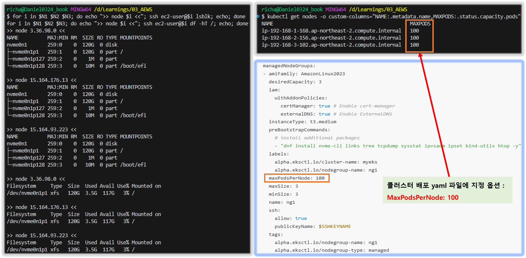Click '>> node 15.164.93.223 <<' header above lsblk output
Viewport: 526px width, 258px height.
42,129
